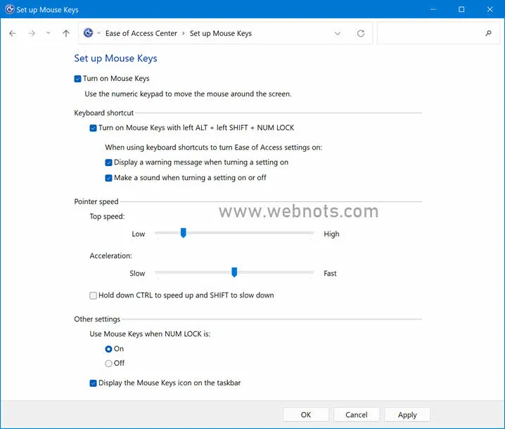Go up one level with up arrow

point(66,33)
